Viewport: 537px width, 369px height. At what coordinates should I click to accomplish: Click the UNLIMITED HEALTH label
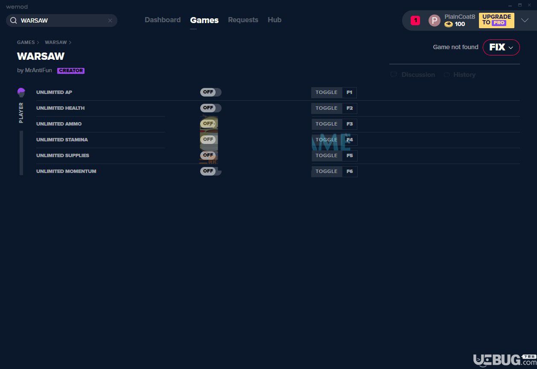click(x=60, y=108)
